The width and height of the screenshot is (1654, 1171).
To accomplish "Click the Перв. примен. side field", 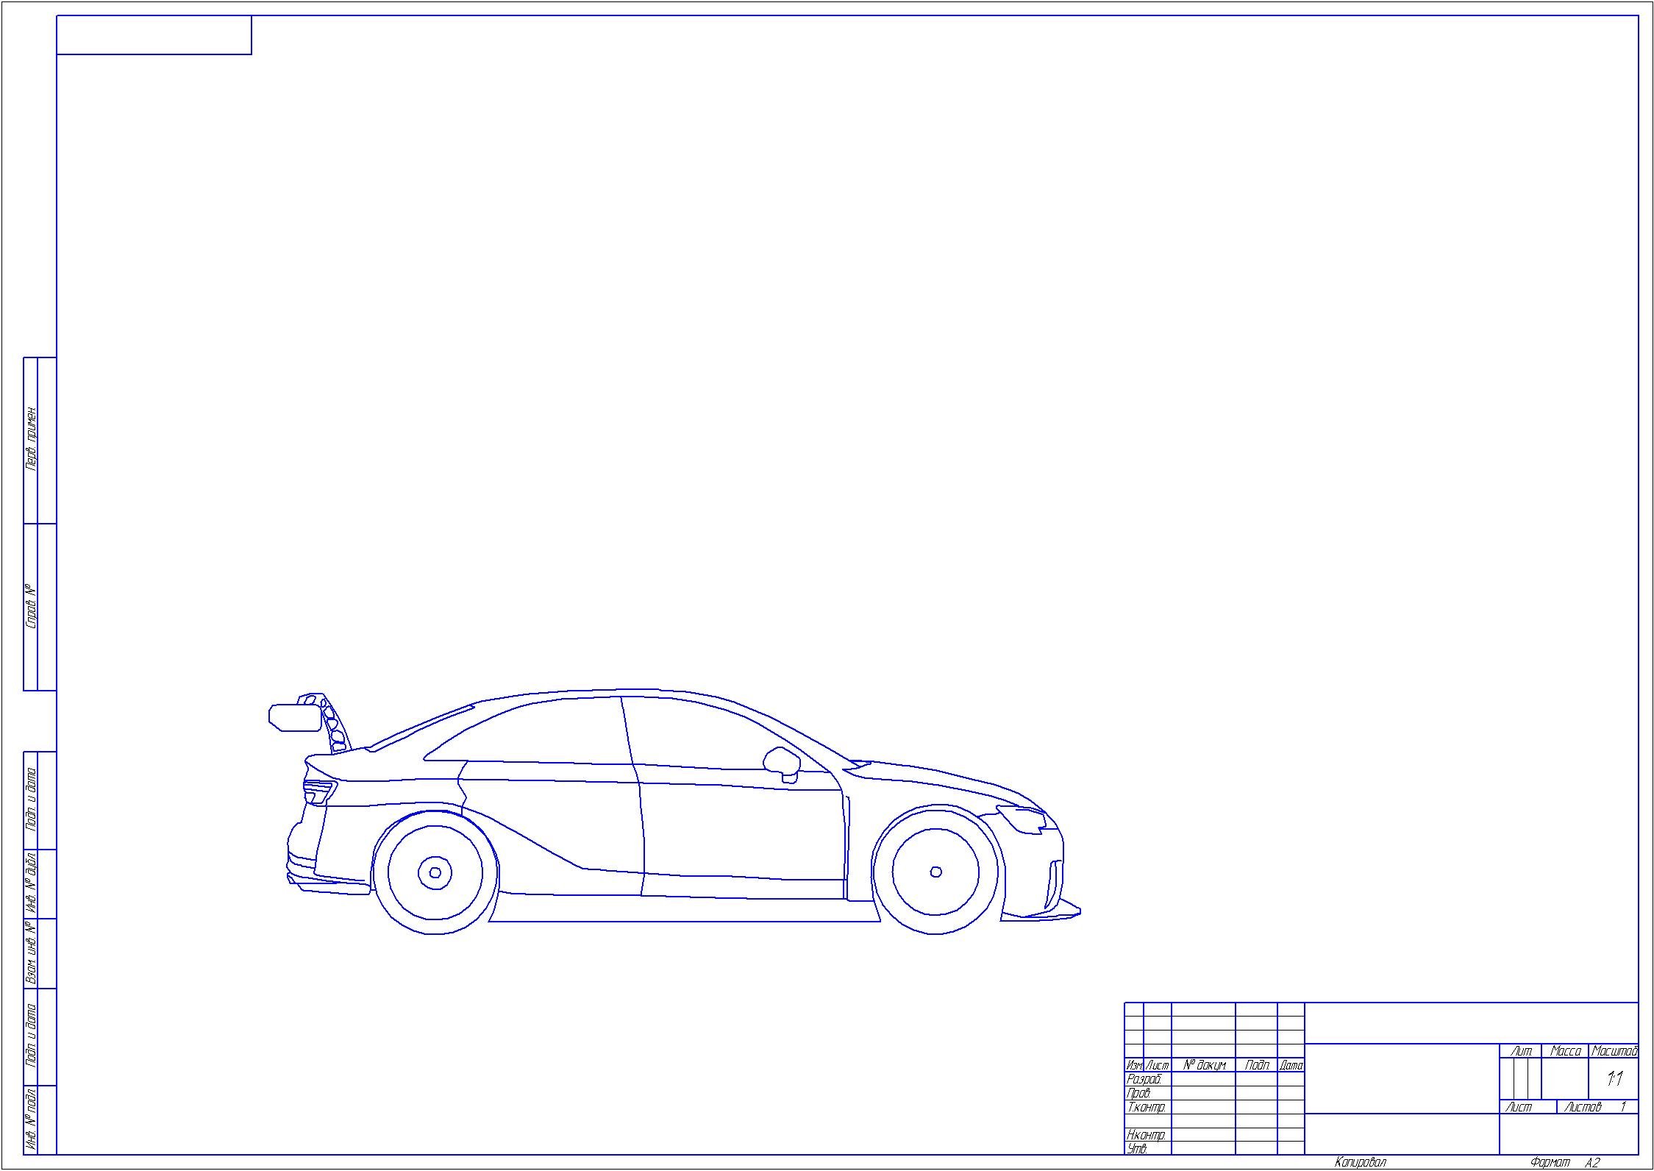I will [x=32, y=439].
